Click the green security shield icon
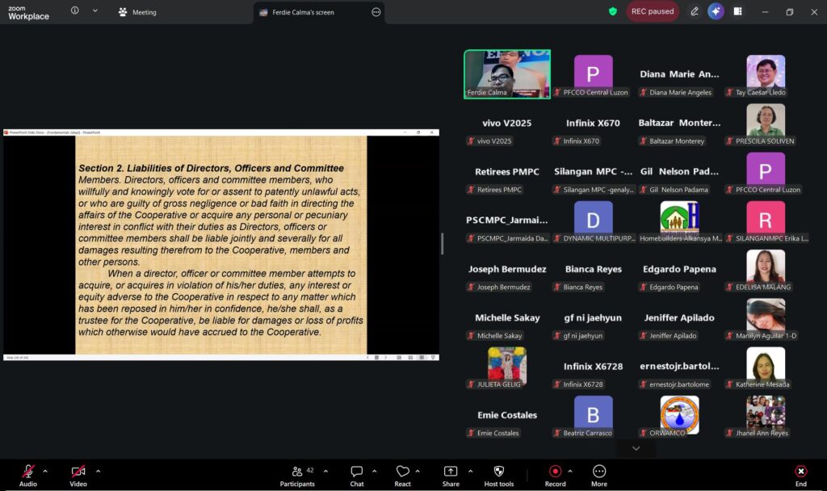Image resolution: width=827 pixels, height=491 pixels. [x=613, y=12]
